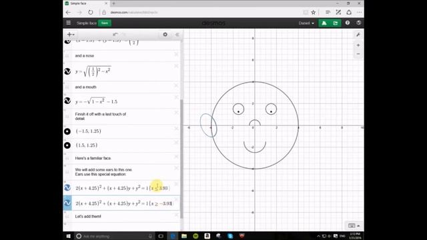Click the Edge share icon
The image size is (427, 240).
click(349, 13)
